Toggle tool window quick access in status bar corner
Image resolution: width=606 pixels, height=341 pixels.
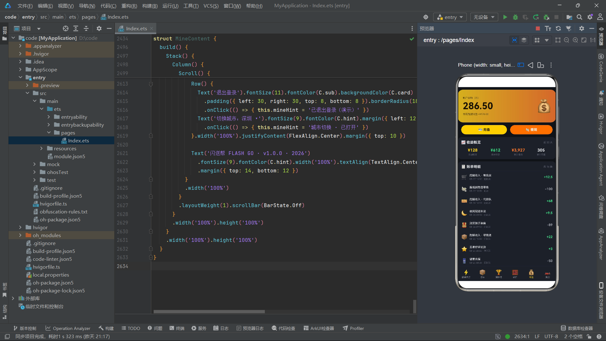tap(8, 337)
